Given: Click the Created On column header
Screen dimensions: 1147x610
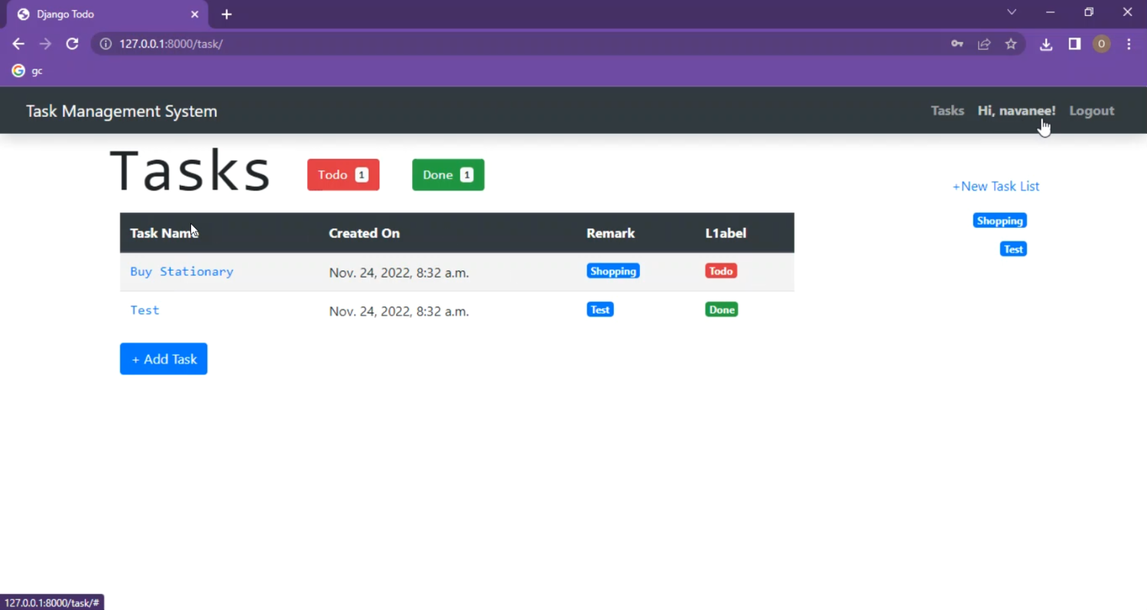Looking at the screenshot, I should 364,233.
